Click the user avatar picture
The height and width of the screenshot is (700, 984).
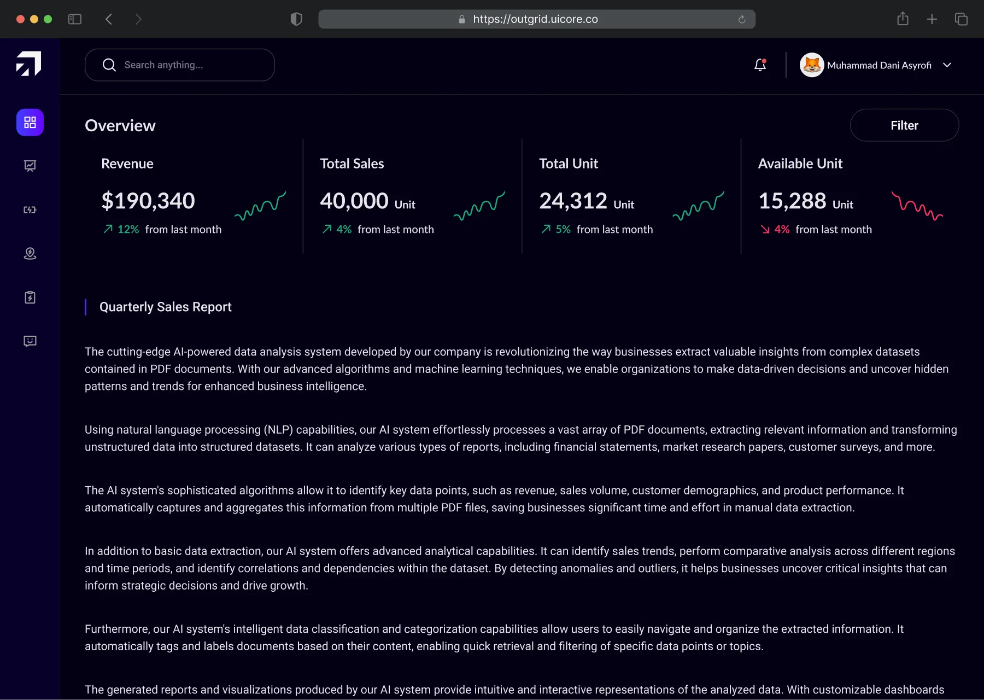pos(812,65)
